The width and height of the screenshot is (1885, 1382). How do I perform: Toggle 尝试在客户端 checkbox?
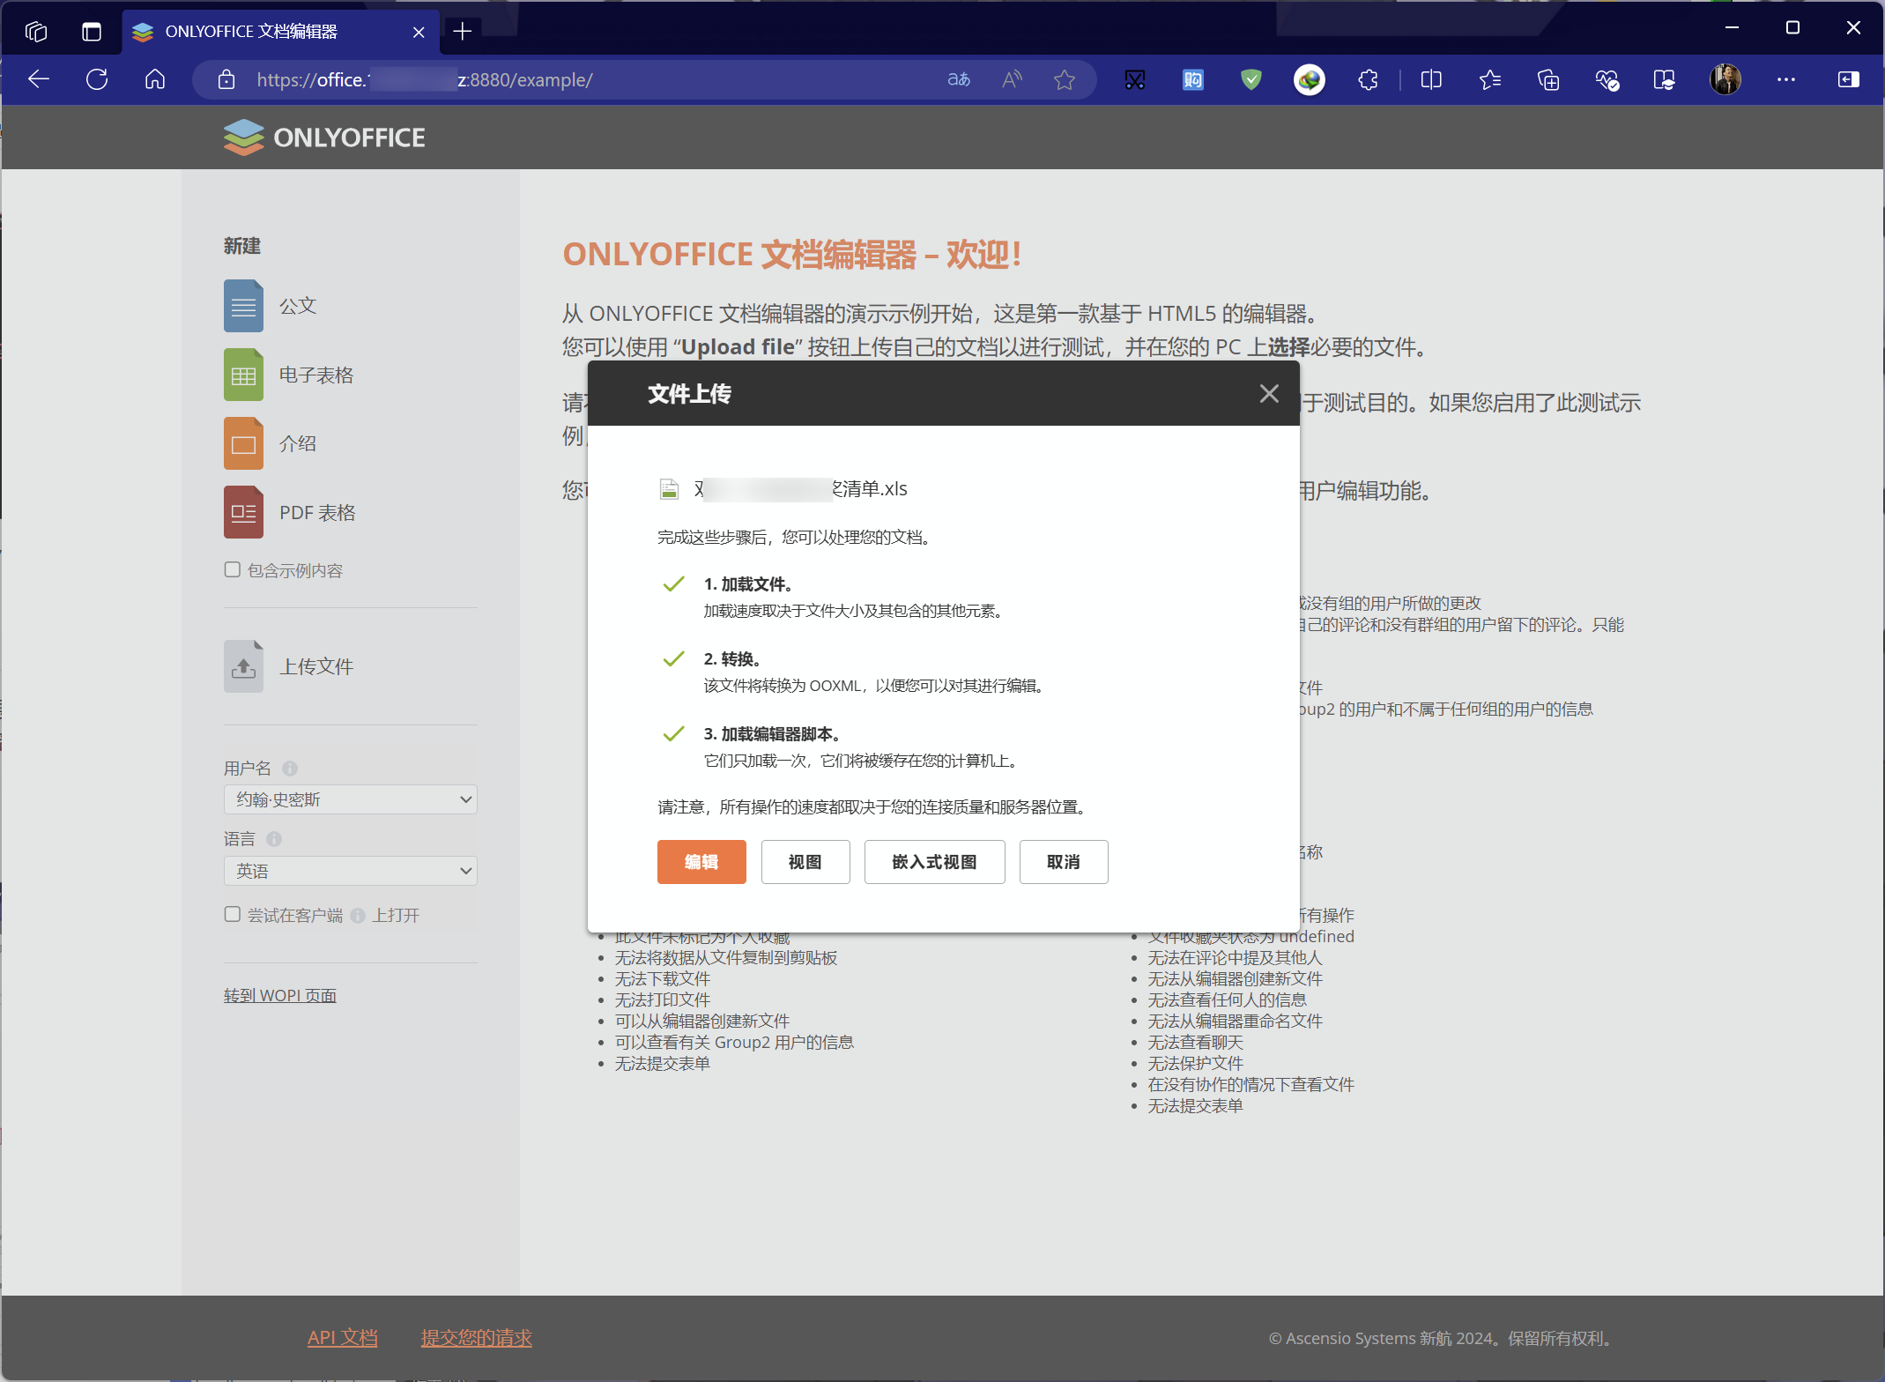233,914
